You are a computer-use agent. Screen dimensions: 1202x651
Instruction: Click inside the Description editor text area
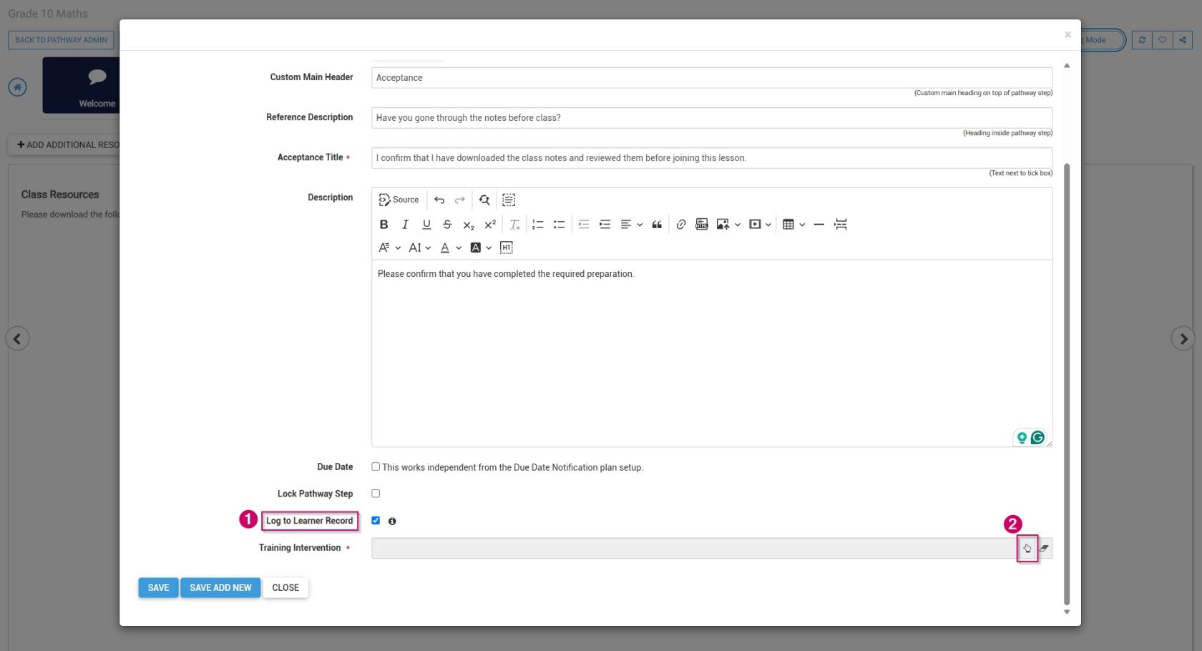coord(712,353)
